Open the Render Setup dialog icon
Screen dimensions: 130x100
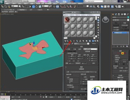pyautogui.click(x=116, y=7)
